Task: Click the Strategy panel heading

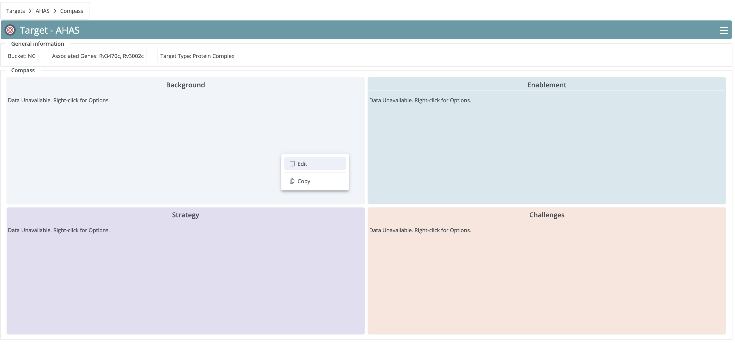Action: [x=185, y=215]
